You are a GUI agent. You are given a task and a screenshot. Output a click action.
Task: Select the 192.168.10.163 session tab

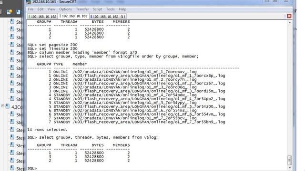(73, 16)
